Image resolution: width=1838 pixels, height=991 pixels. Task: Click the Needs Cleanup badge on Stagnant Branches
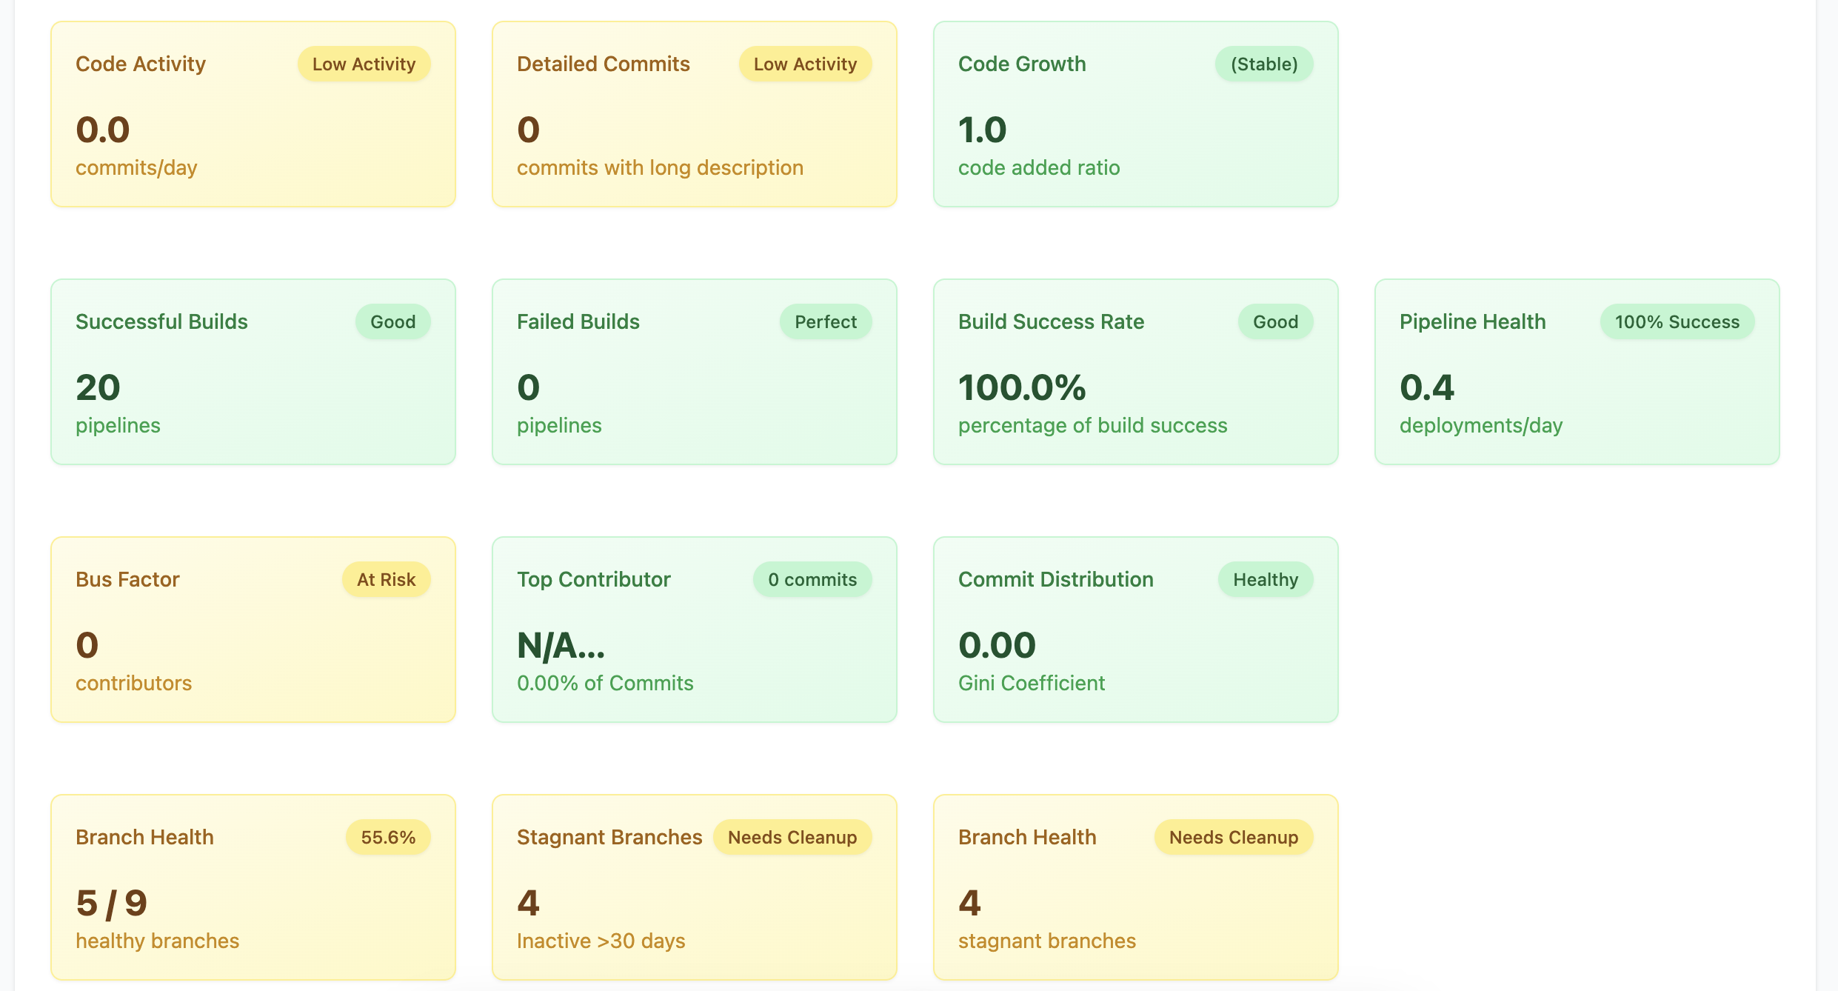792,837
